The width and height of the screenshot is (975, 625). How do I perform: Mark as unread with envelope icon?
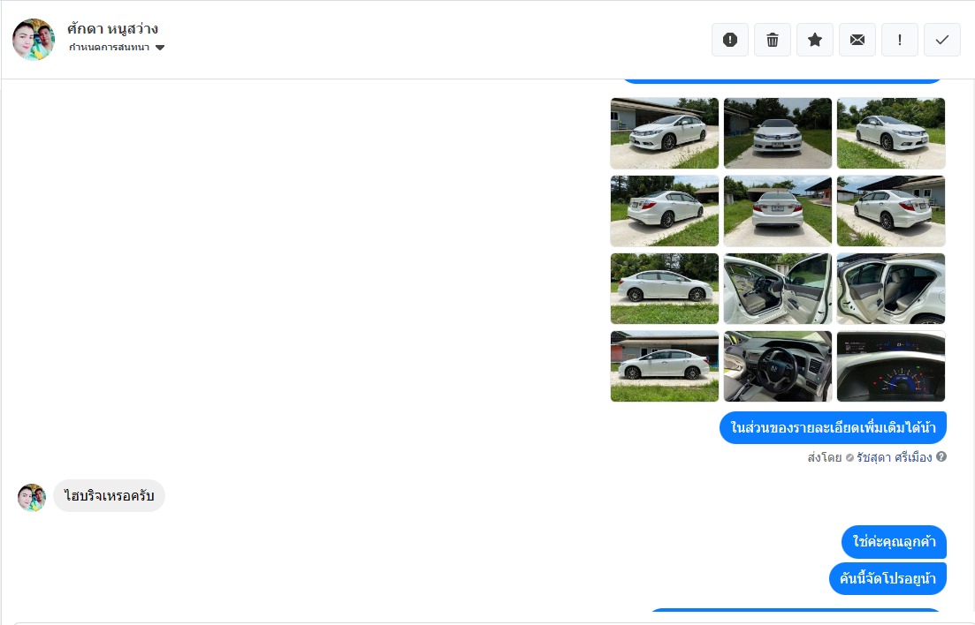coord(857,40)
